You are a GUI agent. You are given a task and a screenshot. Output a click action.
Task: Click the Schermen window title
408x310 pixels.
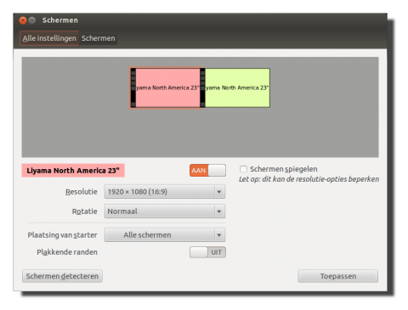point(60,20)
